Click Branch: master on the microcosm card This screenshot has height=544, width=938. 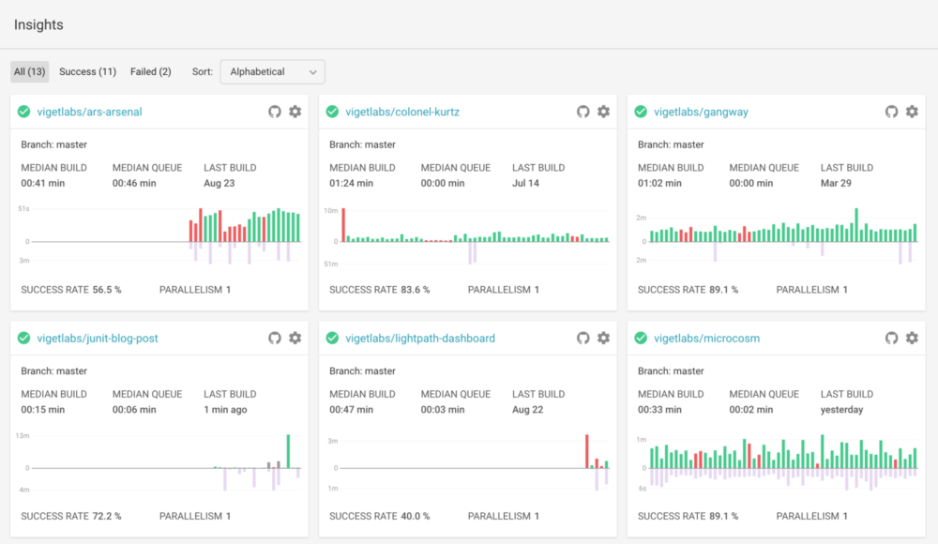tap(671, 371)
